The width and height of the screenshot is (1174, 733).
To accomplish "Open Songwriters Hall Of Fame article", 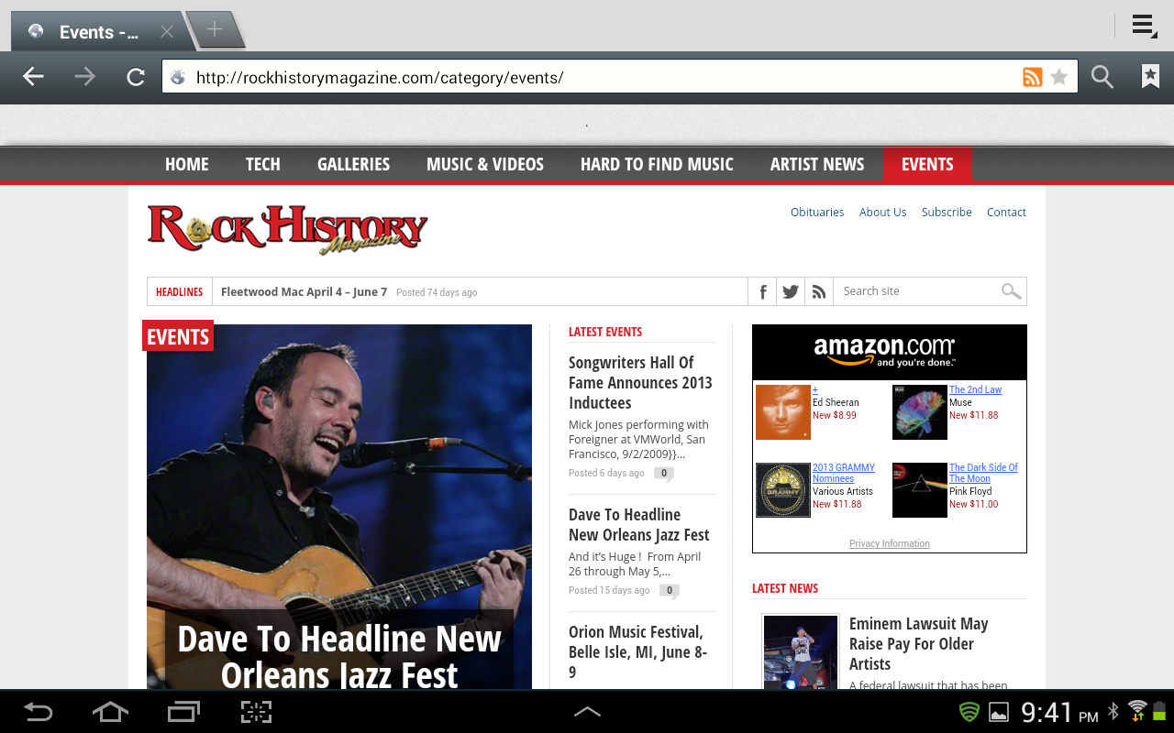I will tap(640, 382).
